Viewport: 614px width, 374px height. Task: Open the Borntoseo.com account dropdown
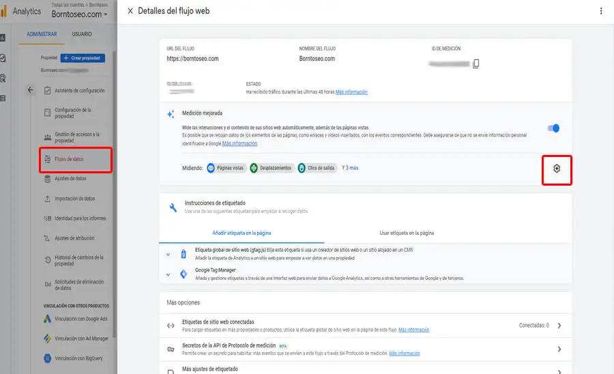(80, 14)
